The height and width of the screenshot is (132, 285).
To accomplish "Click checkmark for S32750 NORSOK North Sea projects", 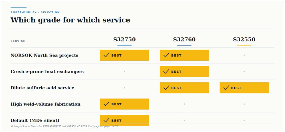I will point(106,55).
